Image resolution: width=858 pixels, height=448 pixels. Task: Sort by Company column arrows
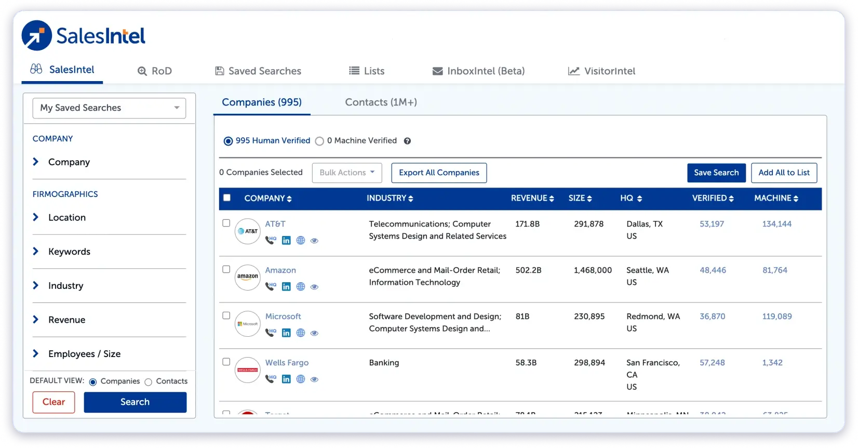click(x=289, y=199)
